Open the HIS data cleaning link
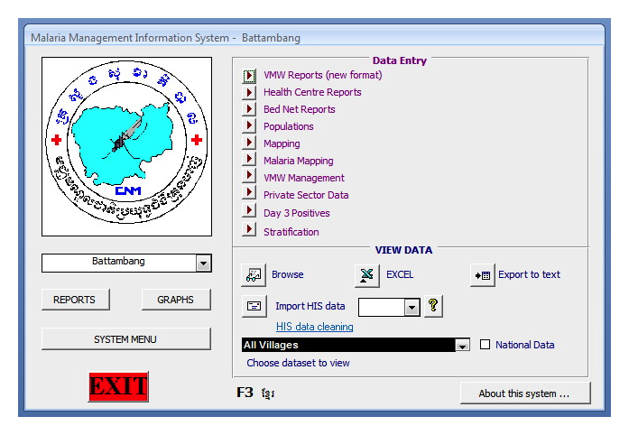 (314, 327)
